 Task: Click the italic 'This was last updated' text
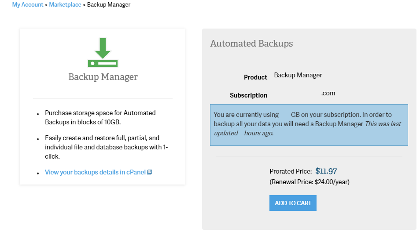point(383,124)
